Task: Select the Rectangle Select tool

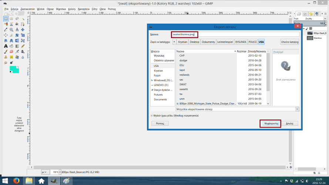Action: pos(6,18)
